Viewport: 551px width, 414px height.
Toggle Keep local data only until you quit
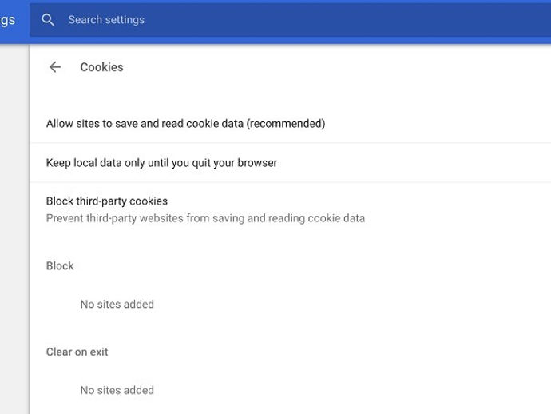pos(290,163)
